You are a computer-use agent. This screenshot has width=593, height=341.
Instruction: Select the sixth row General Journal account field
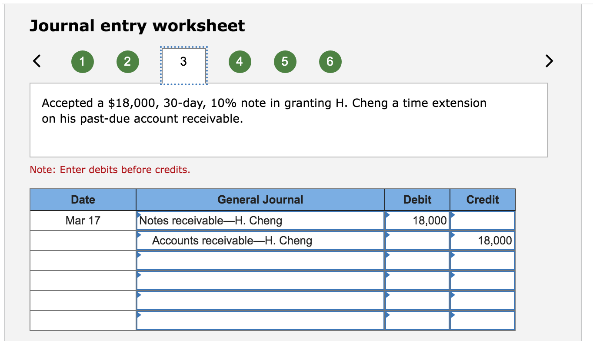pyautogui.click(x=260, y=321)
